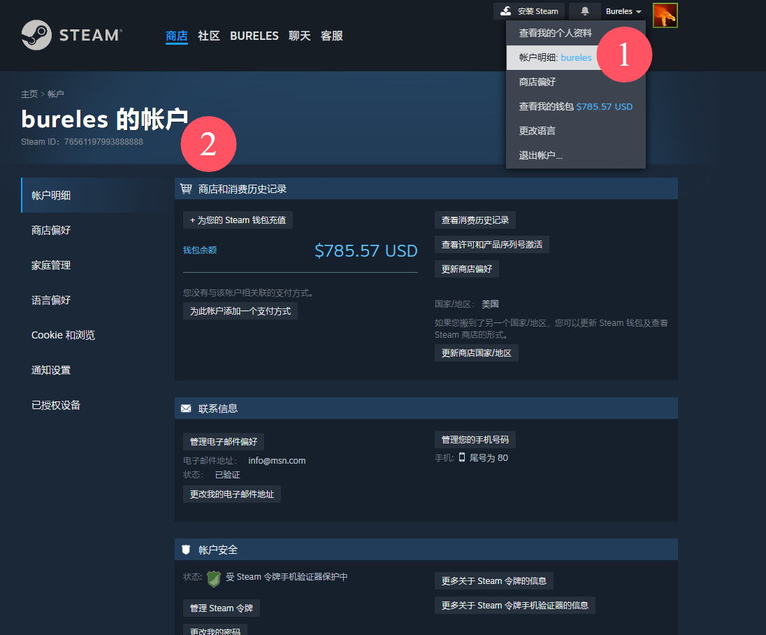Click 查看消费历史记录 button
The width and height of the screenshot is (766, 635).
(x=475, y=220)
